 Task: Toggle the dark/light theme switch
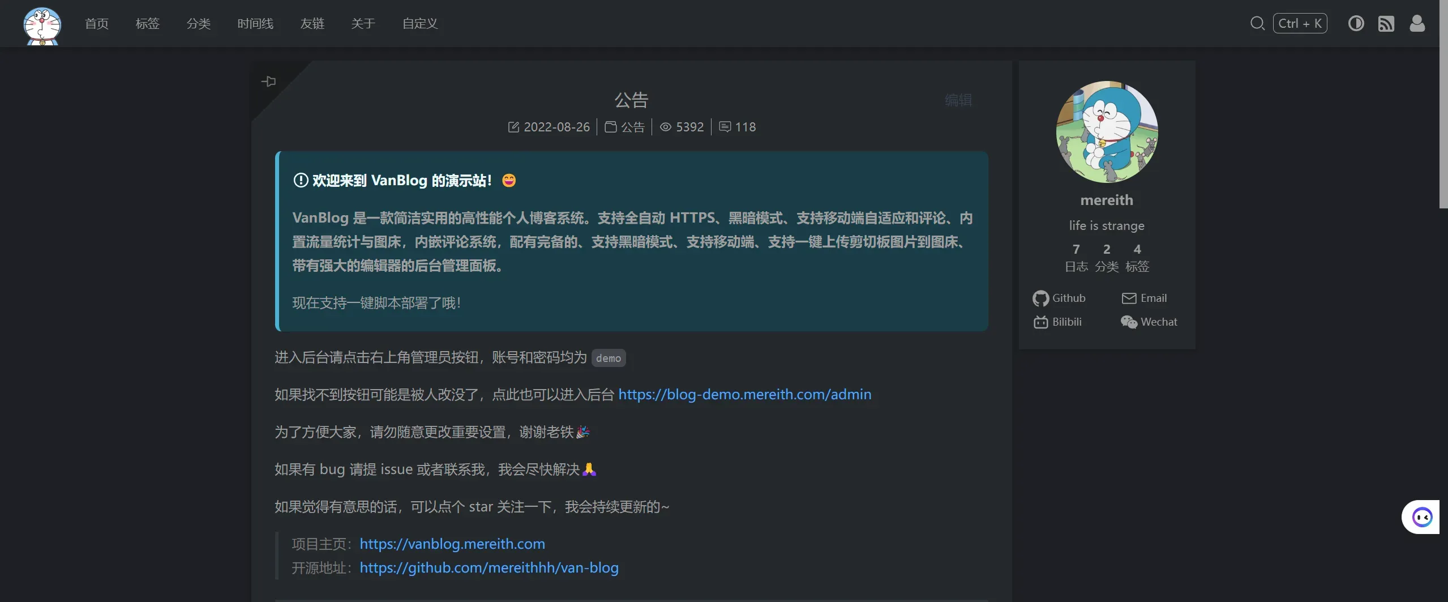(x=1356, y=23)
